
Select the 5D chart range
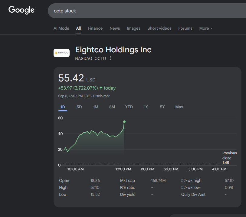pos(79,107)
